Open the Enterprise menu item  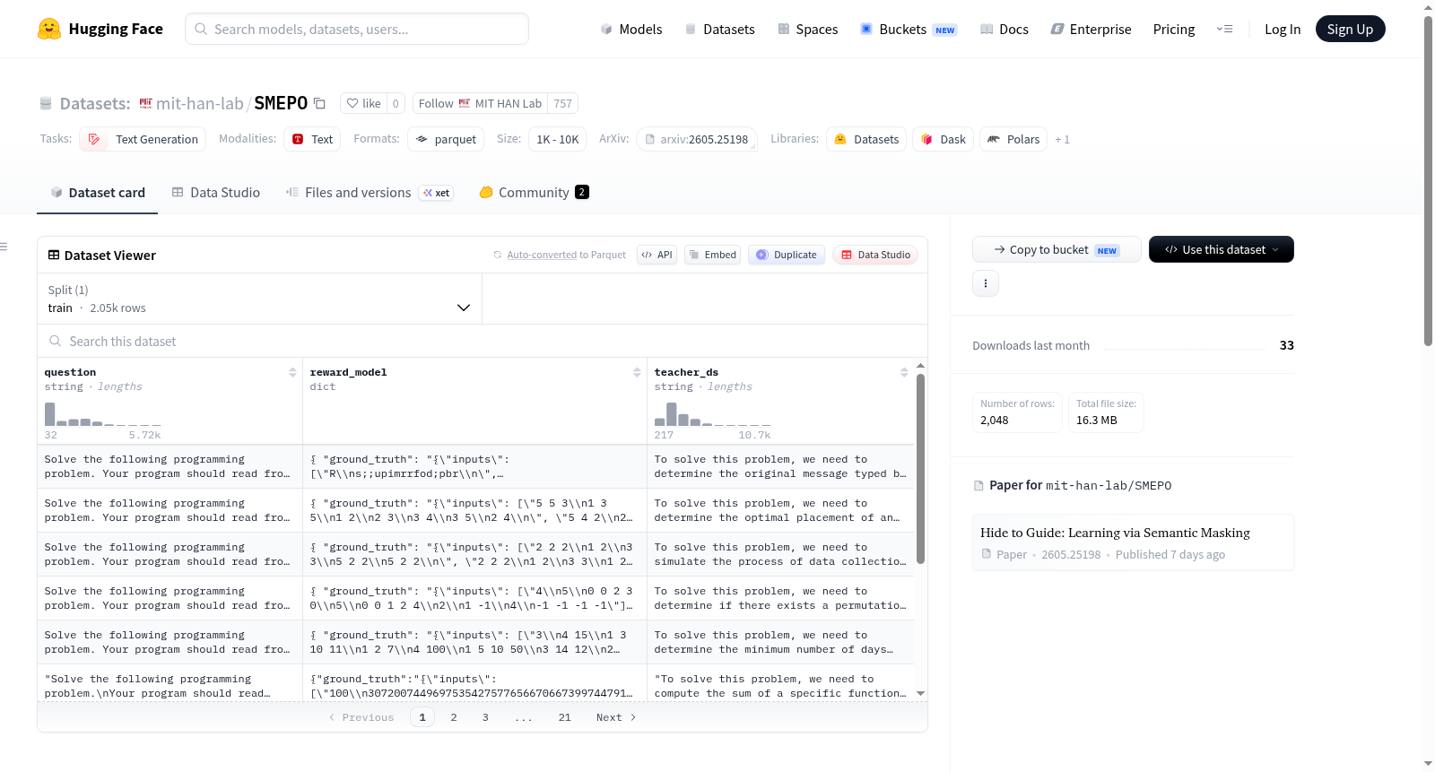pos(1091,29)
